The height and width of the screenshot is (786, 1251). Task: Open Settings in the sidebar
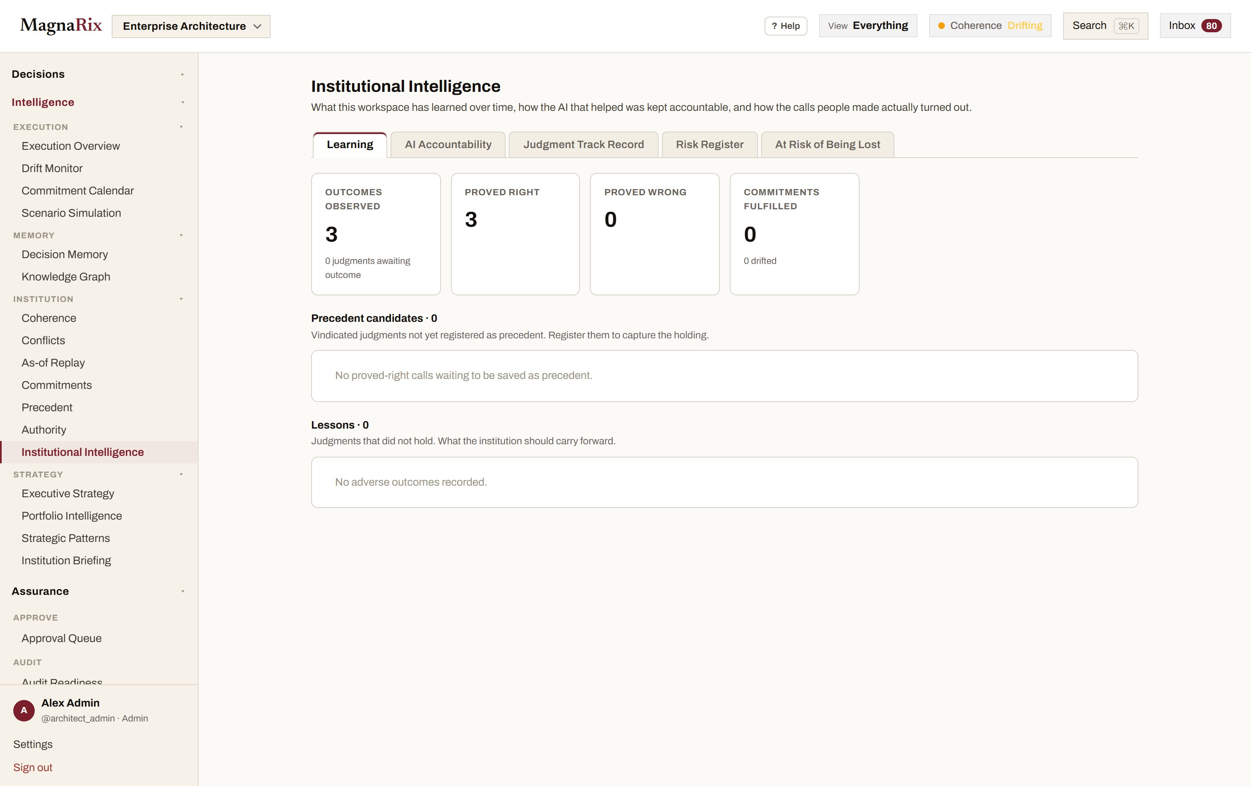tap(33, 744)
